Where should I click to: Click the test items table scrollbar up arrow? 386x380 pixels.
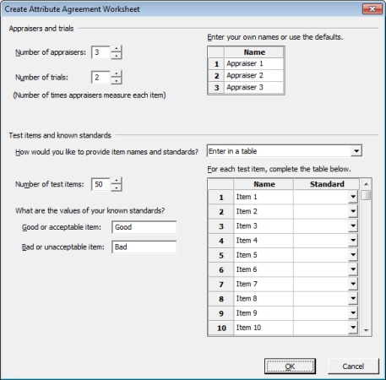366,184
